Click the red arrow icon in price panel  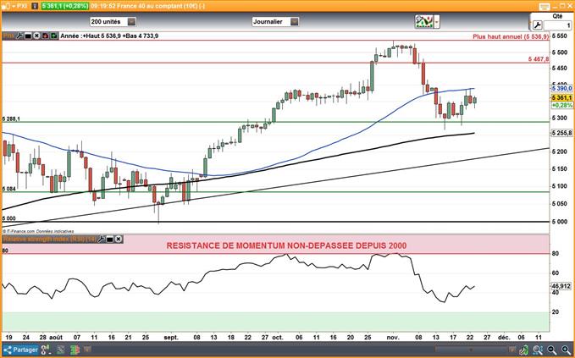click(x=46, y=36)
